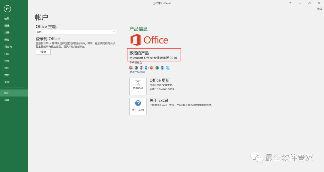Select 另存为 in the sidebar

point(14,47)
